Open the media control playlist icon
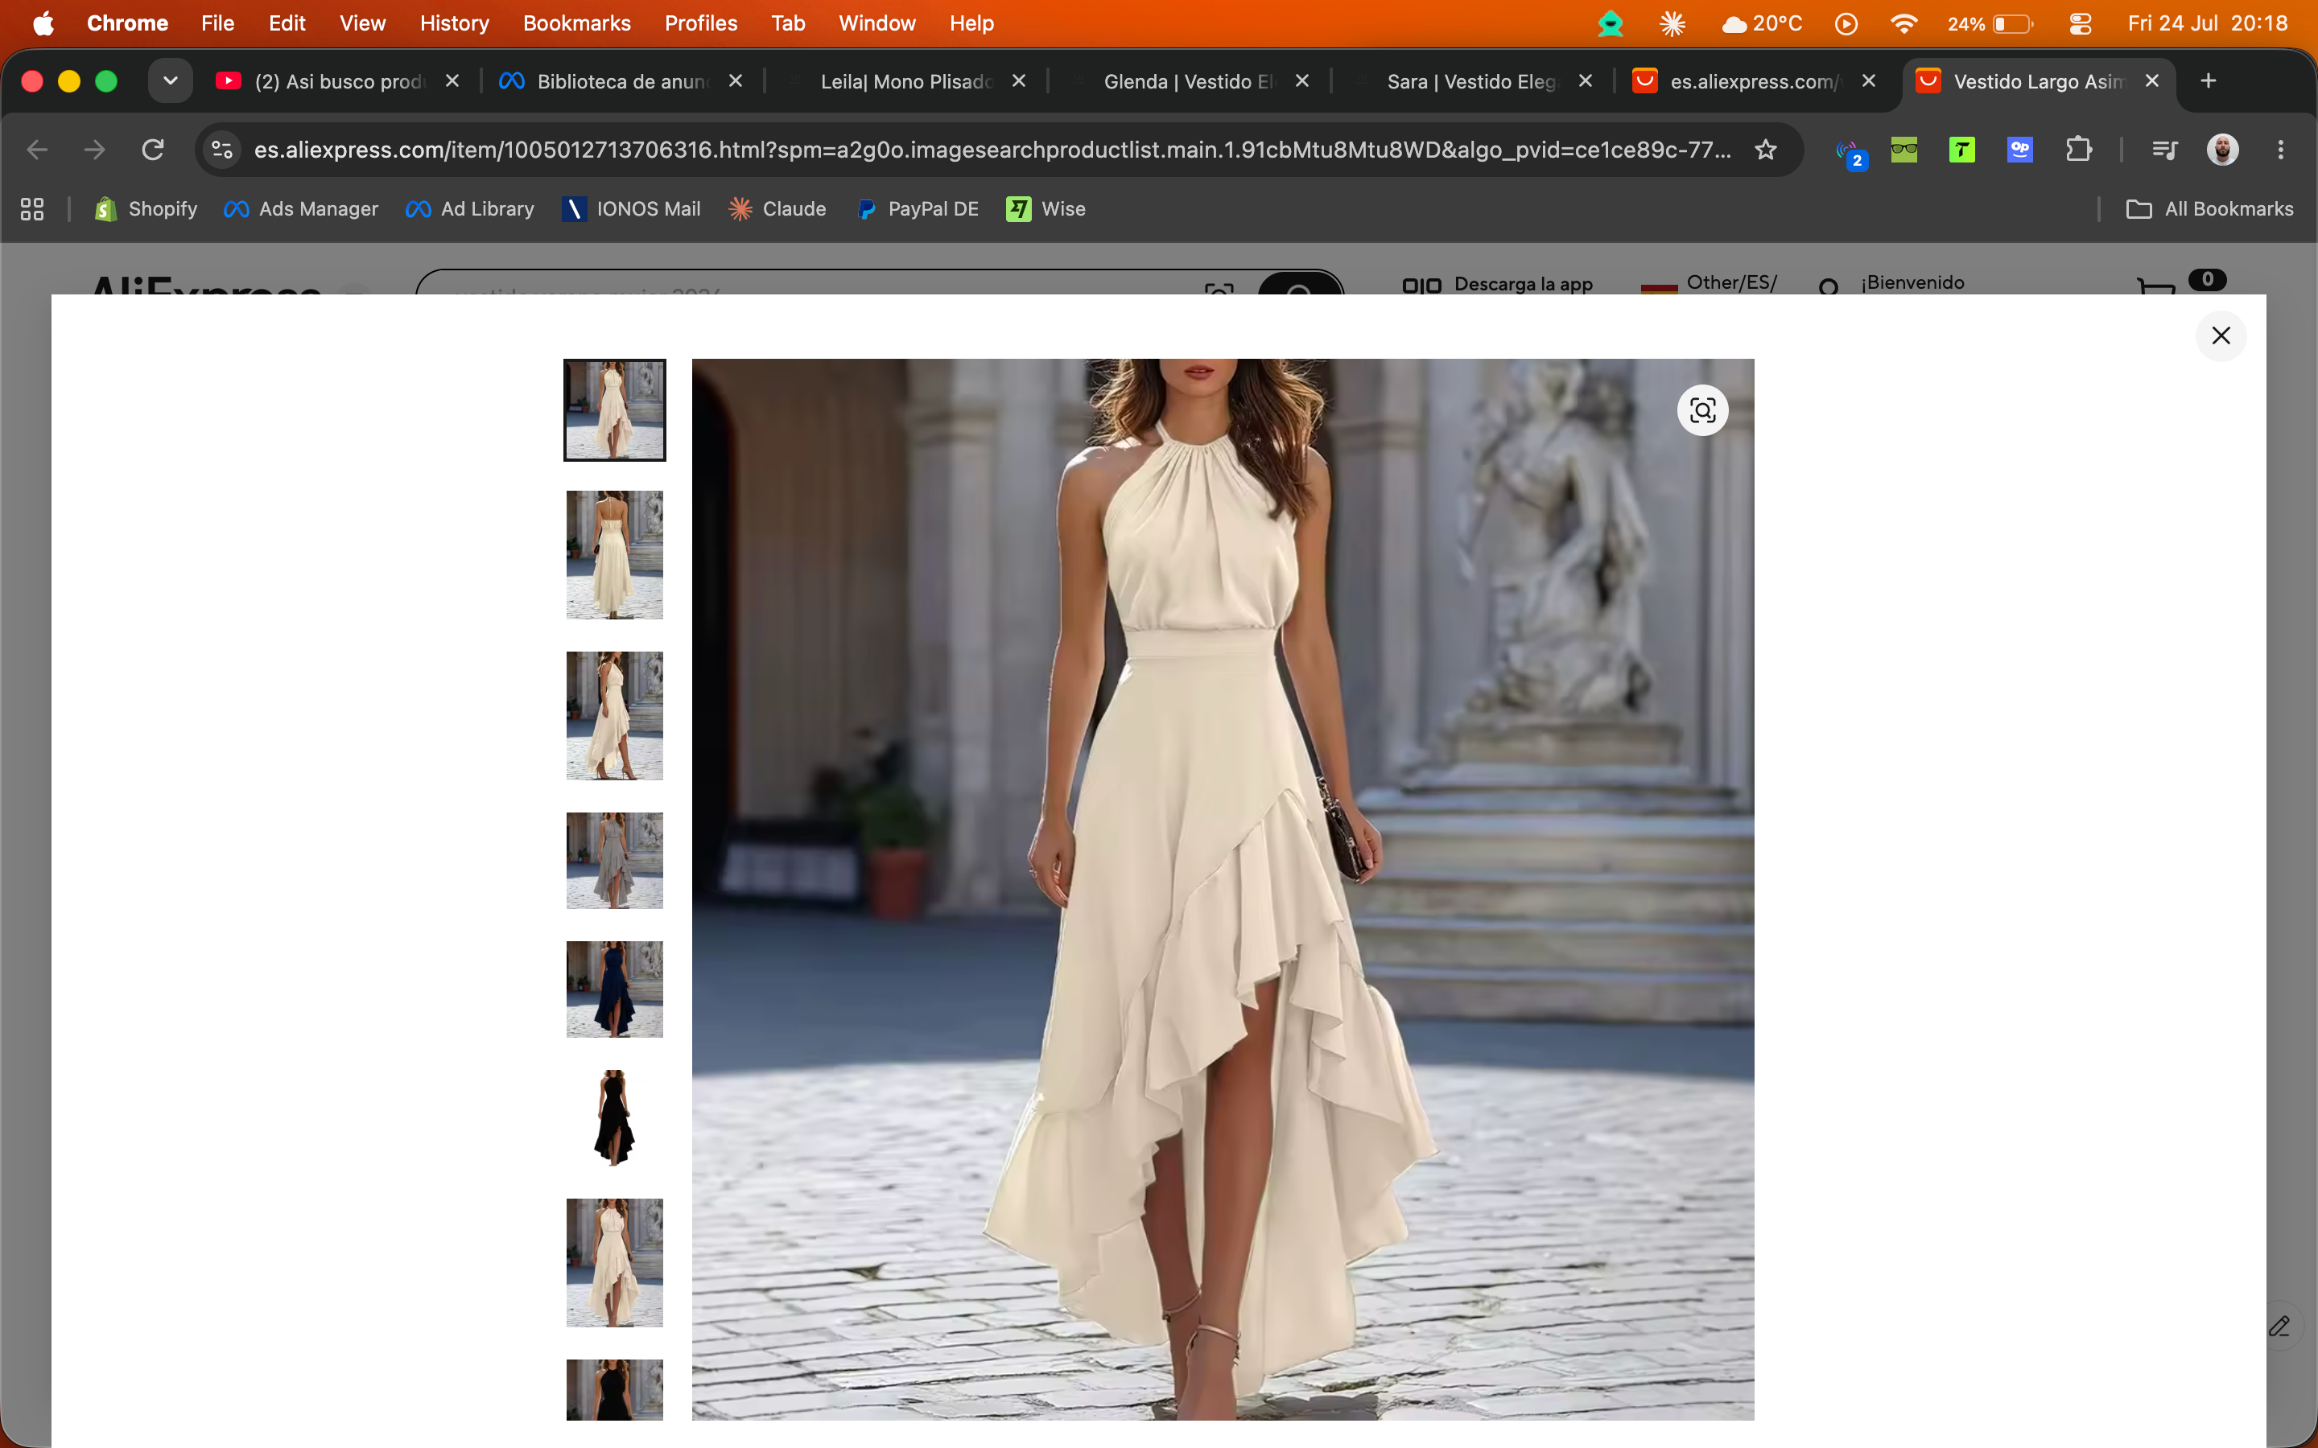Screen dimensions: 2318x1448 click(x=2165, y=150)
